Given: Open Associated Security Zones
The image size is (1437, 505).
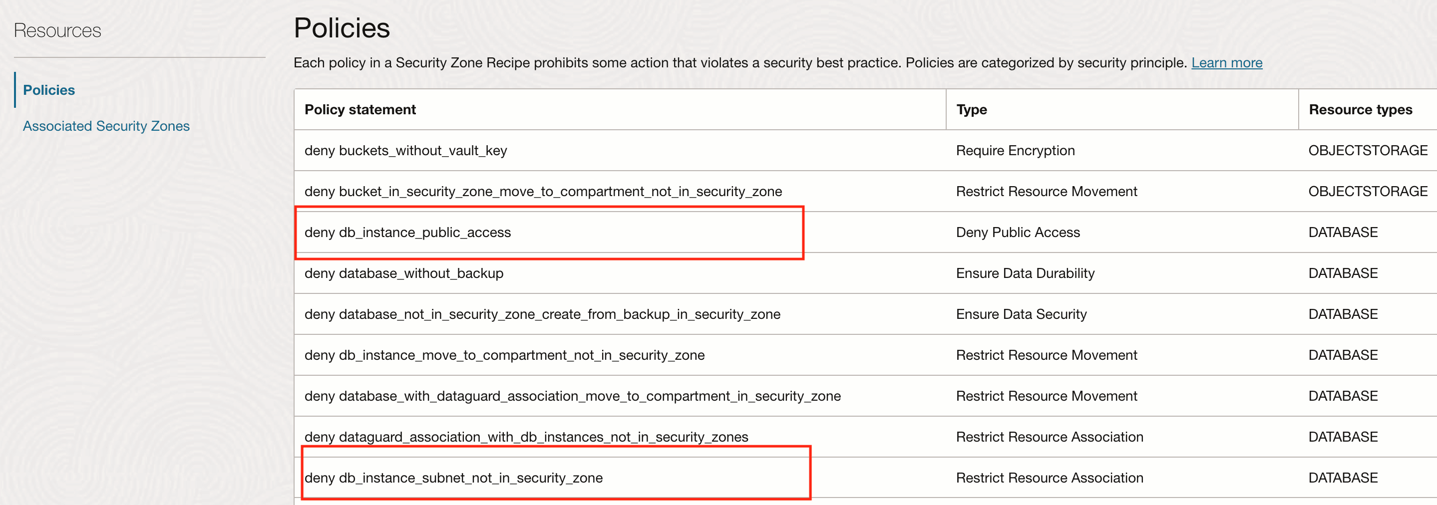Looking at the screenshot, I should 106,125.
